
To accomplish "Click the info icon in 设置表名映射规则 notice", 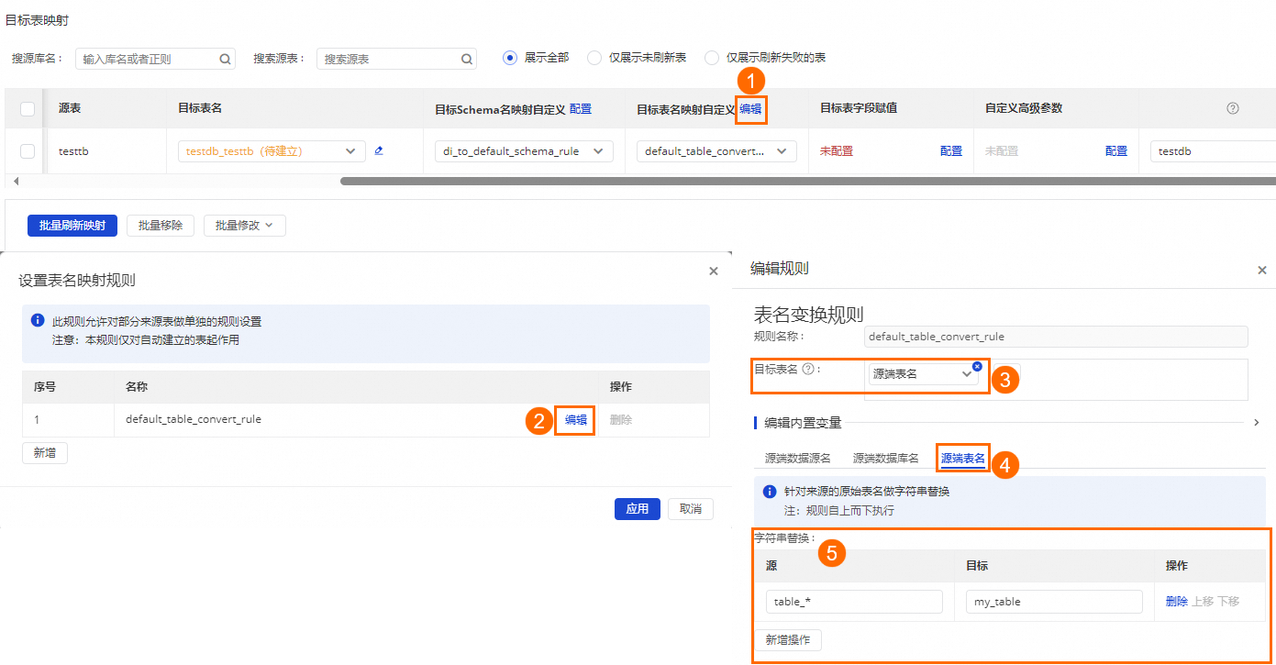I will pos(38,321).
